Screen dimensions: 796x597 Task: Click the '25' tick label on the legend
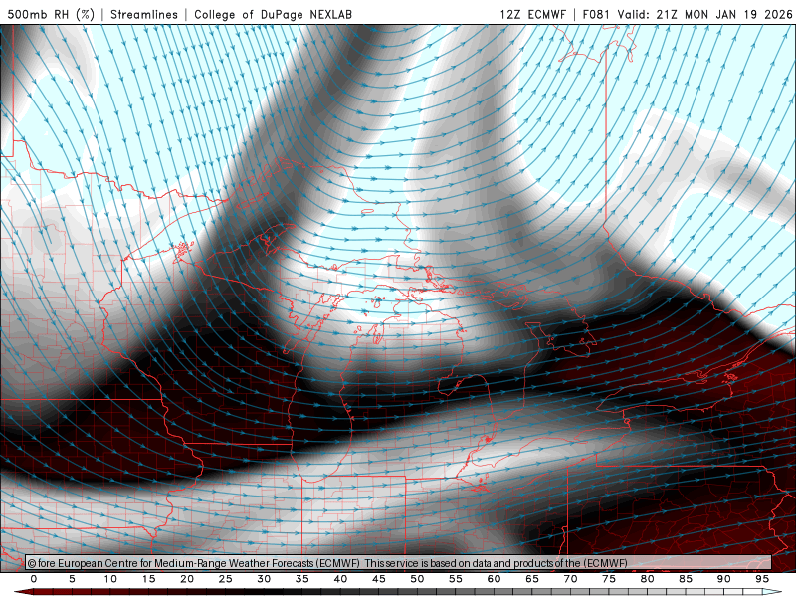click(x=226, y=579)
